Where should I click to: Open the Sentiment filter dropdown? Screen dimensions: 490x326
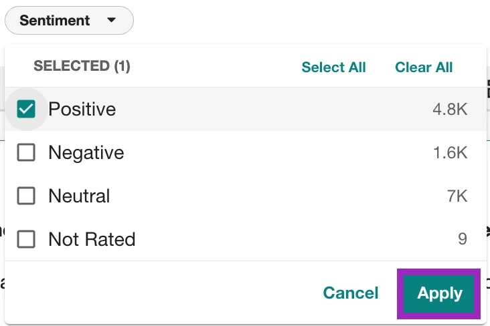click(69, 21)
